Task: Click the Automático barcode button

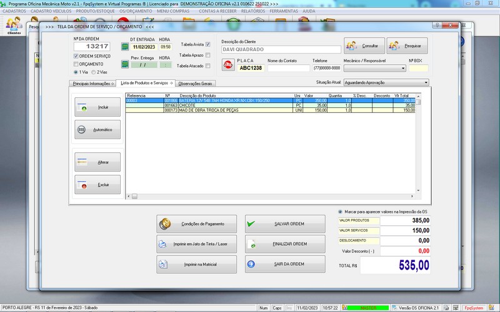Action: coord(97,130)
